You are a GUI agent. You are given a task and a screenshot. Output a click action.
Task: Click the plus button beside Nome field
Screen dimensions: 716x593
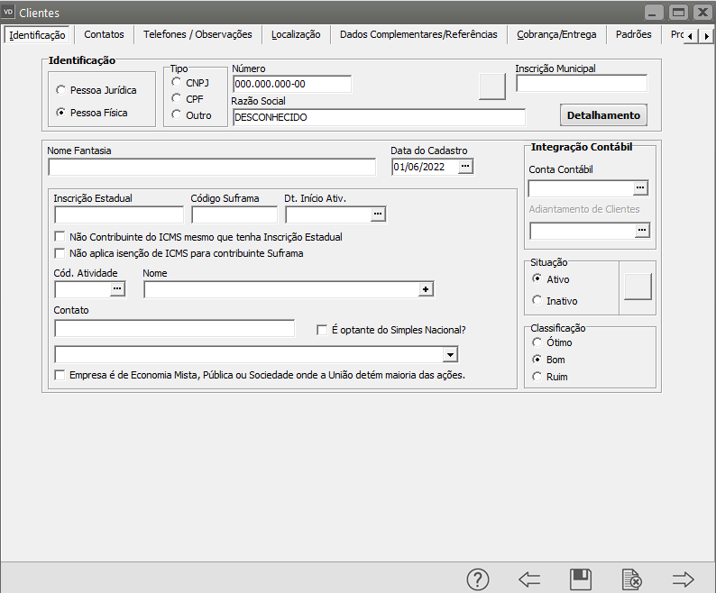coord(427,289)
